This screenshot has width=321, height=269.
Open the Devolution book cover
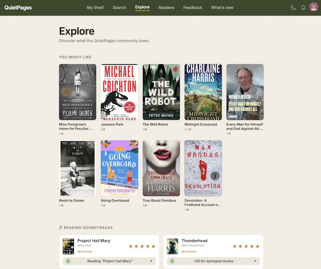pyautogui.click(x=203, y=168)
